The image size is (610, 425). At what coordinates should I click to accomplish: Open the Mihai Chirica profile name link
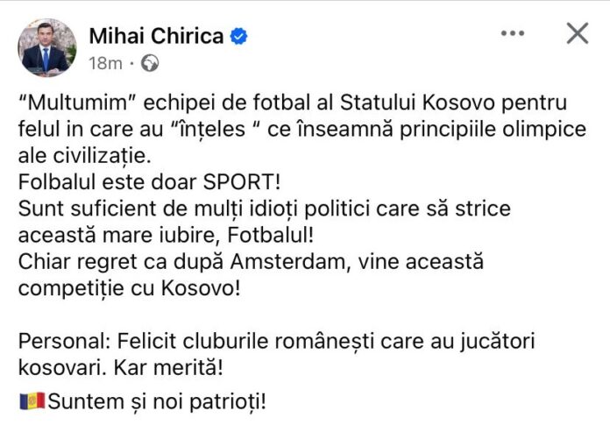click(156, 36)
